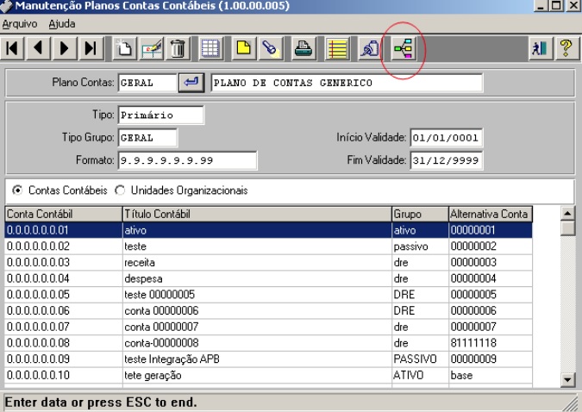Click the yellow note icon
This screenshot has width=582, height=412.
click(243, 48)
